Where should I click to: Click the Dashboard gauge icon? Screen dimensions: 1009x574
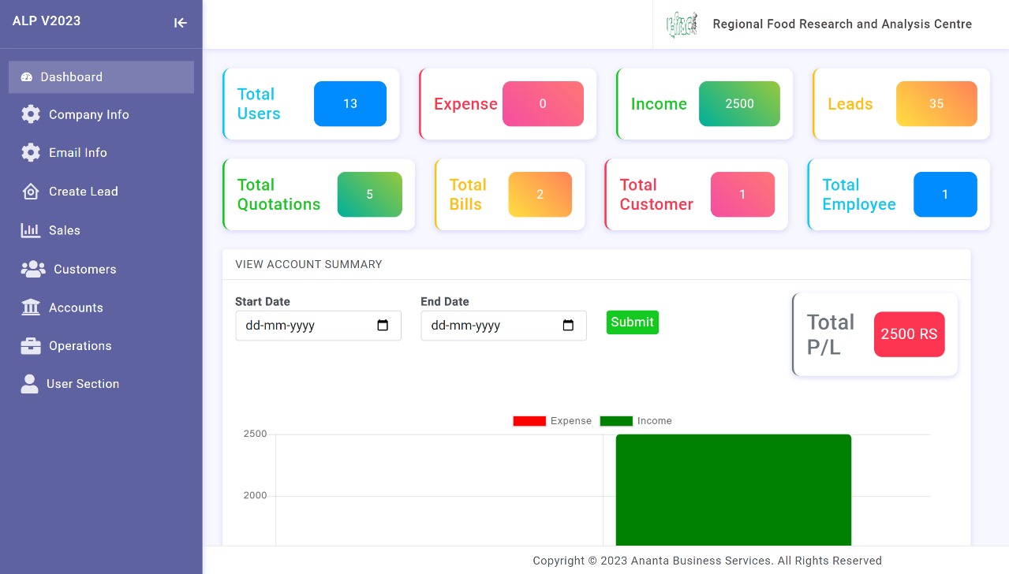(27, 77)
